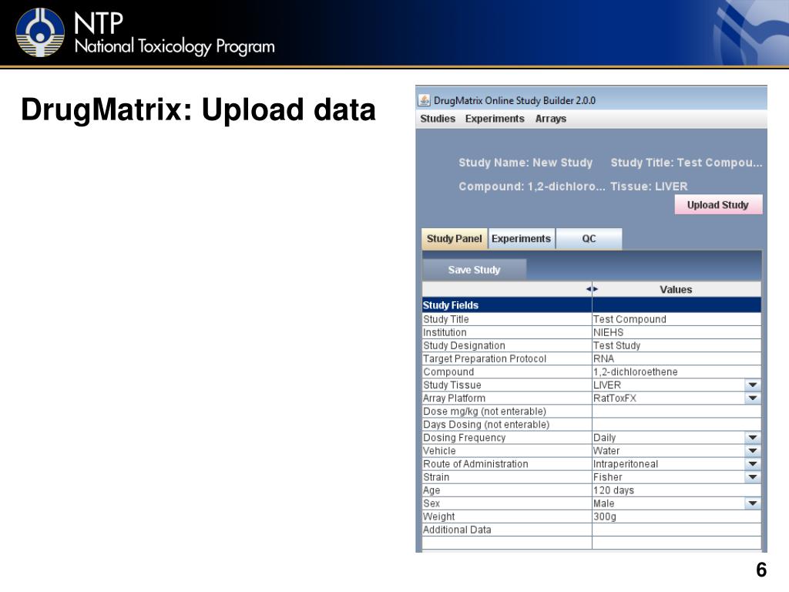Select the Dosing Frequency field label
The height and width of the screenshot is (592, 789).
coord(464,438)
